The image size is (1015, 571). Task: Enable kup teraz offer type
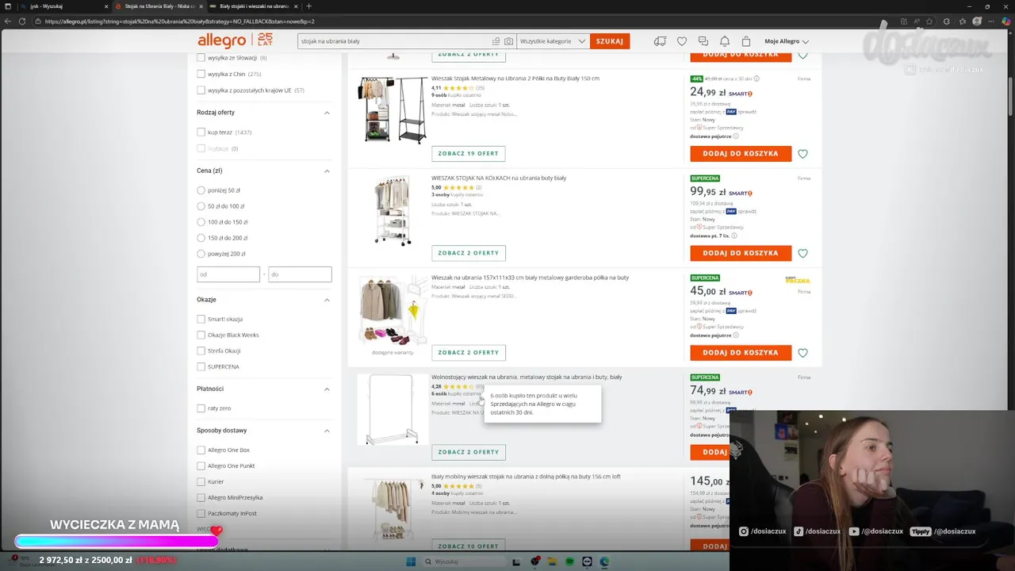coord(201,132)
